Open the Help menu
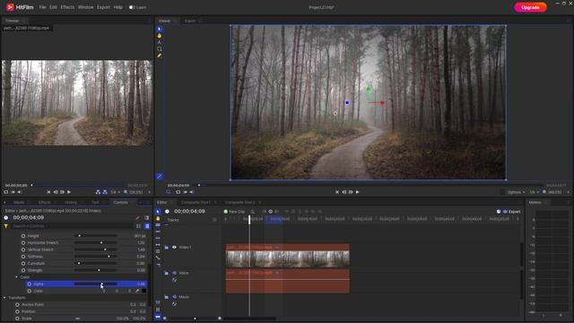Screen dimensions: 574x323 point(117,7)
